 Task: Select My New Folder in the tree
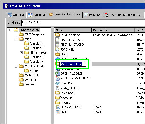click(x=35, y=66)
